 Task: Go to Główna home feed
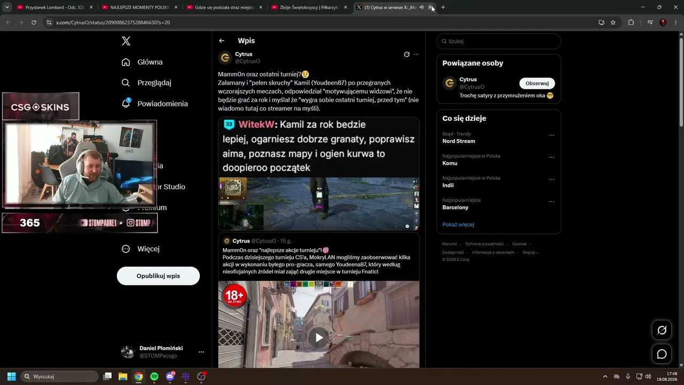142,62
